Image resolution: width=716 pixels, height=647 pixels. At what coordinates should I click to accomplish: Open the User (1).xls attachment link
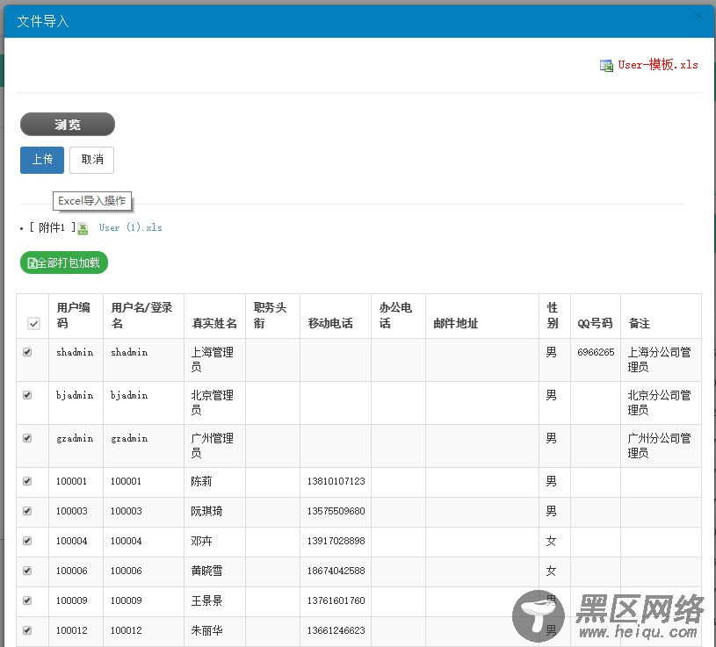[x=131, y=227]
